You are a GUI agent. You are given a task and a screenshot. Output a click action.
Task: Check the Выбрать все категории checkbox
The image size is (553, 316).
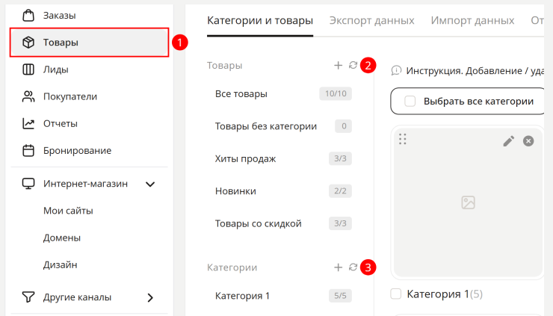(410, 101)
